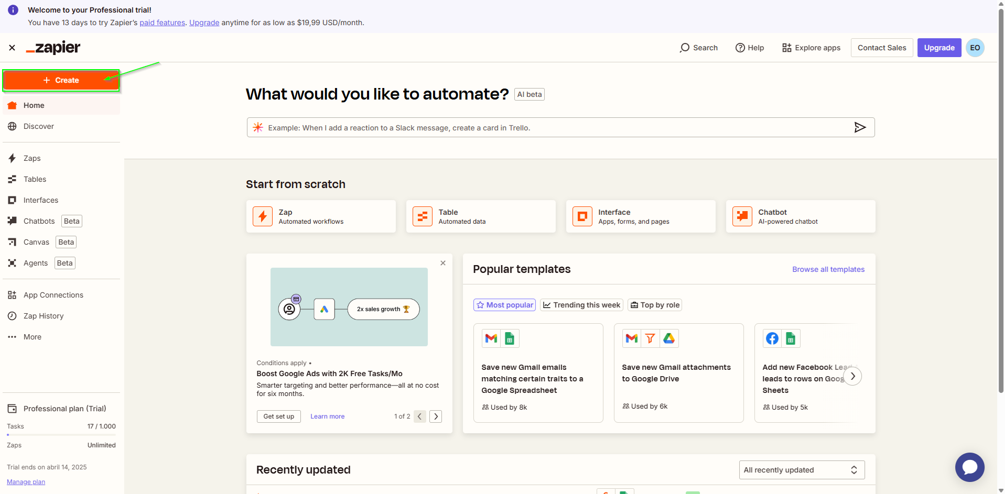Click the Discover globe icon

[x=12, y=126]
